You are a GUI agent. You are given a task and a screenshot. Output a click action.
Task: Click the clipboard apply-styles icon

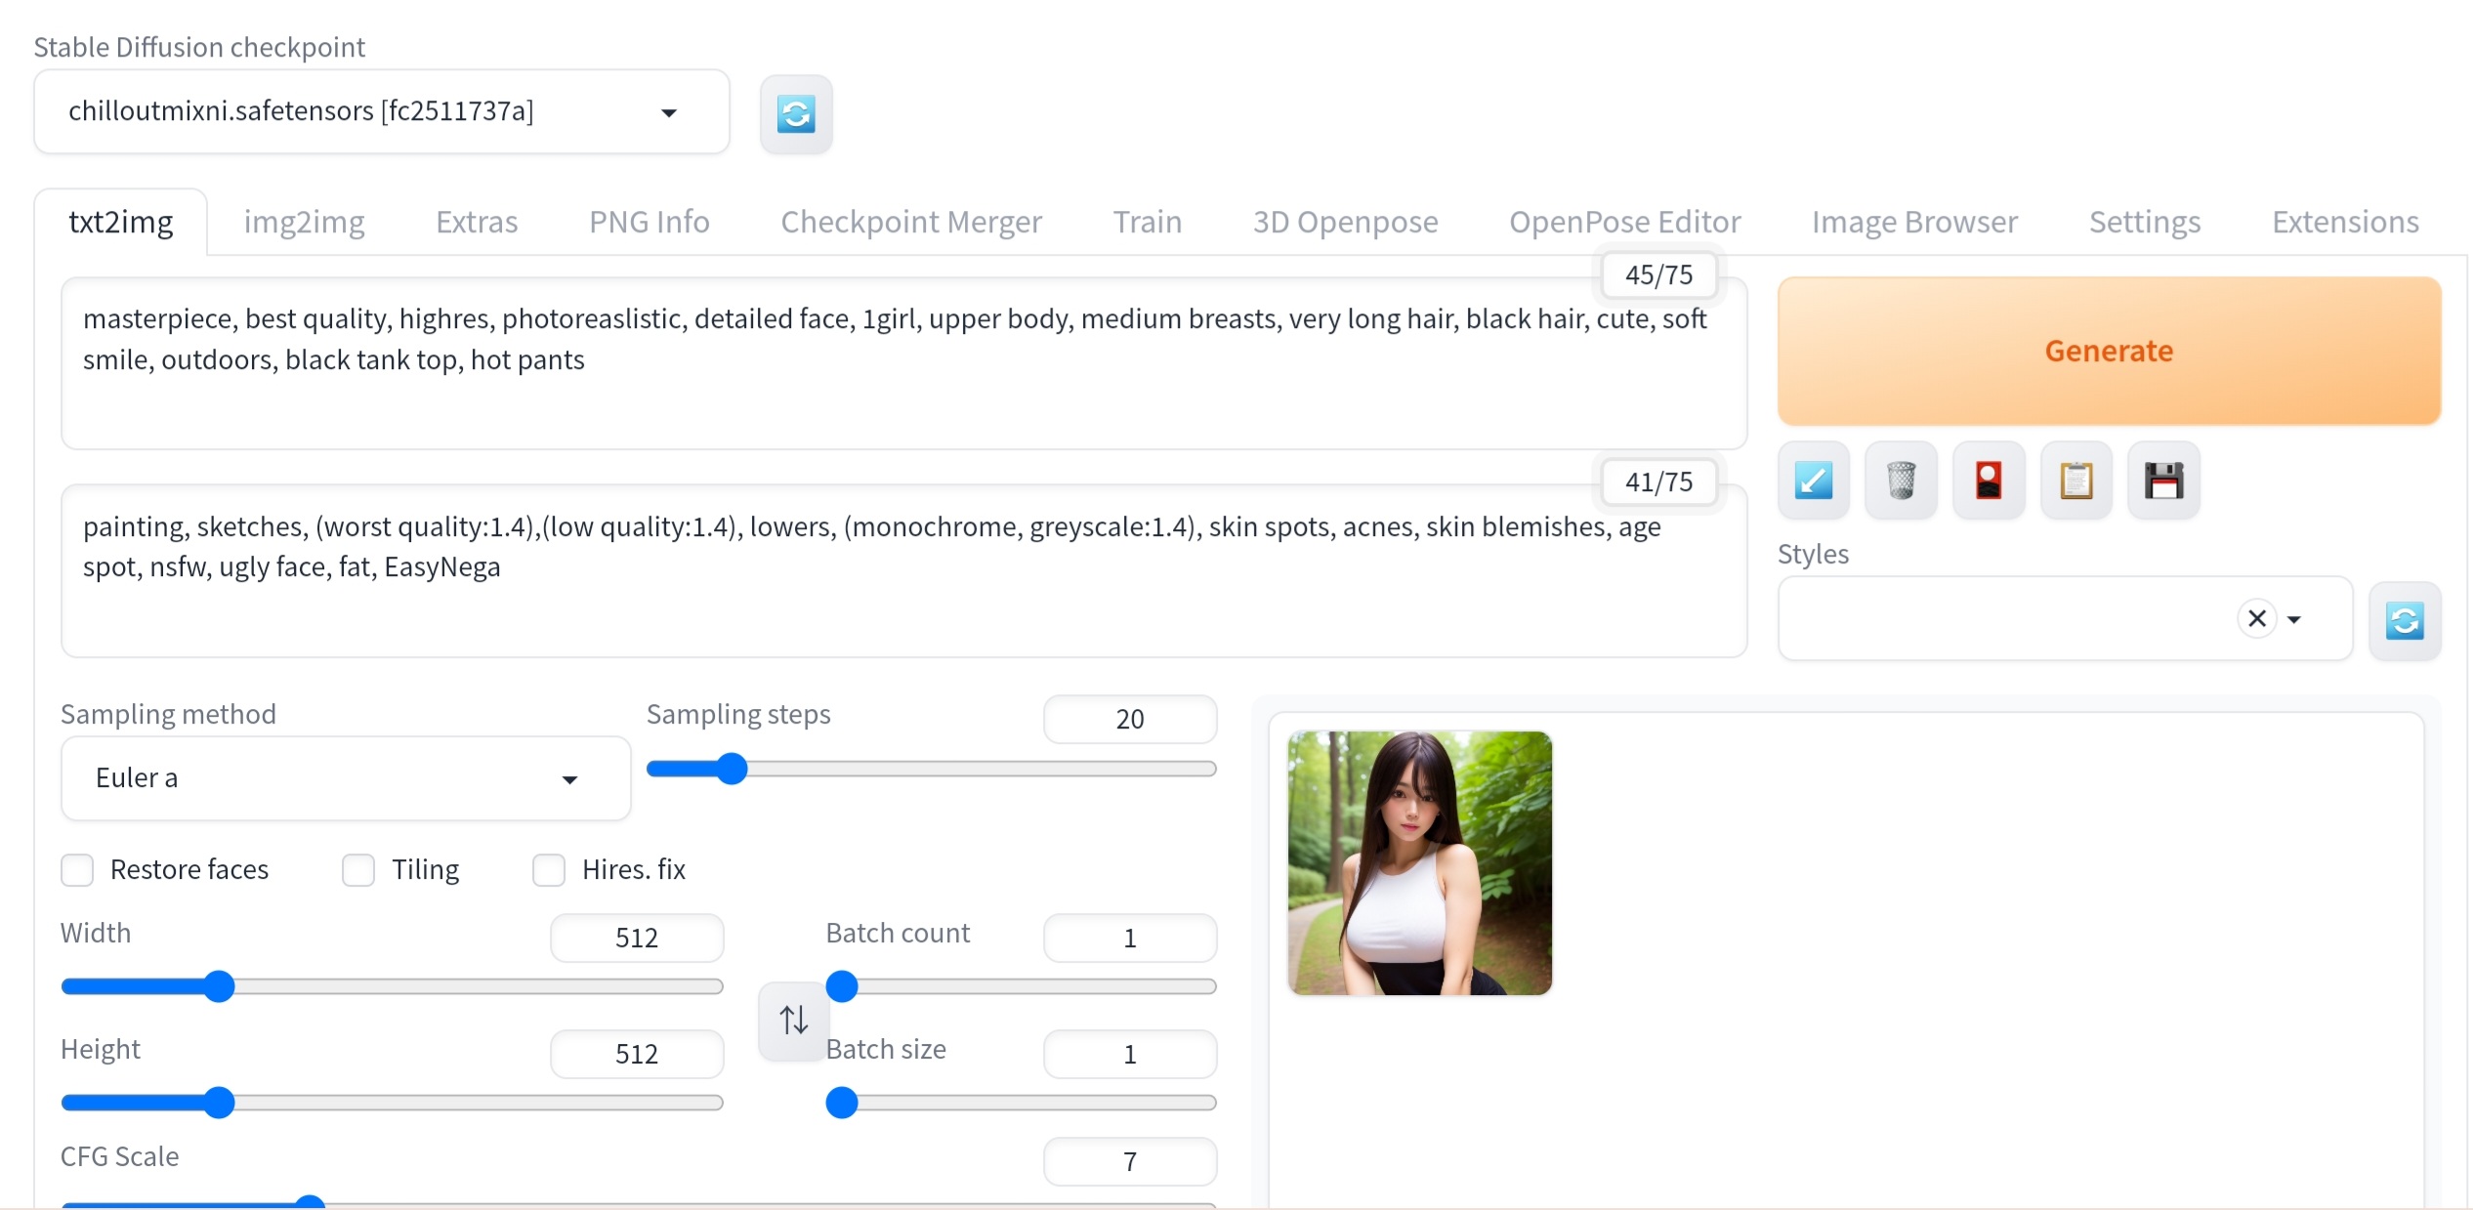[2076, 480]
